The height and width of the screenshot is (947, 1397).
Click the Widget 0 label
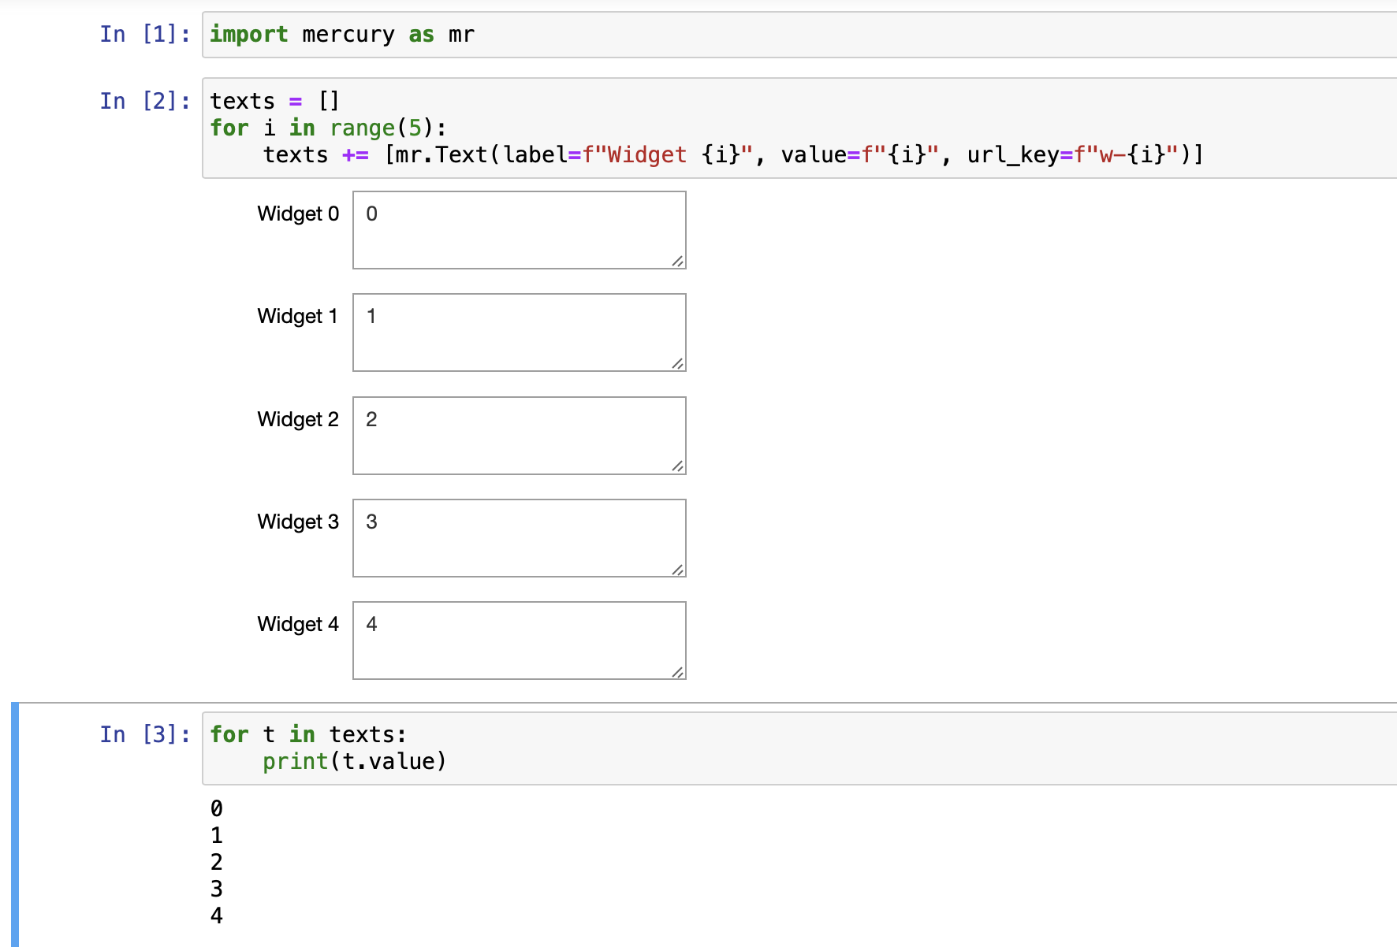298,214
